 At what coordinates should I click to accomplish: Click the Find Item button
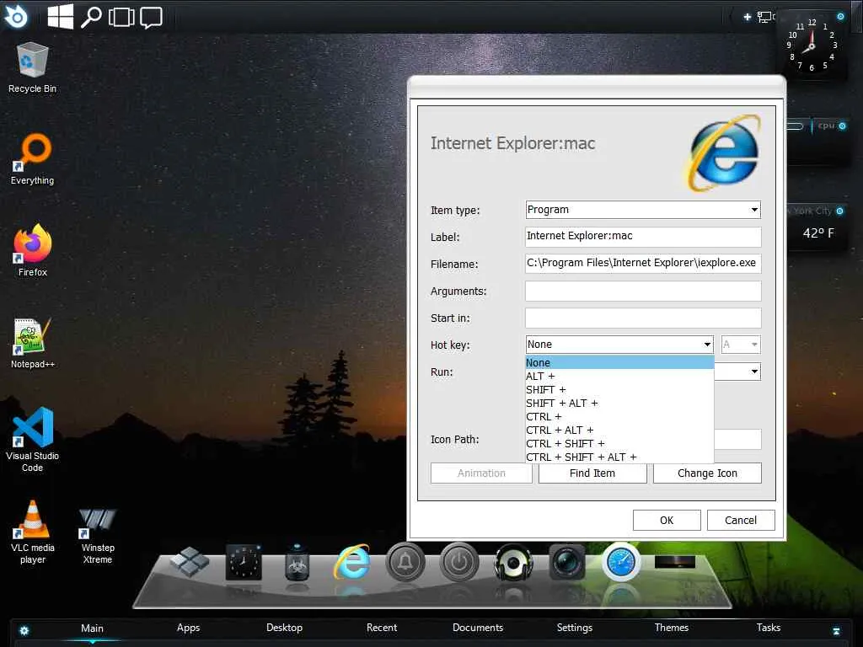tap(592, 473)
